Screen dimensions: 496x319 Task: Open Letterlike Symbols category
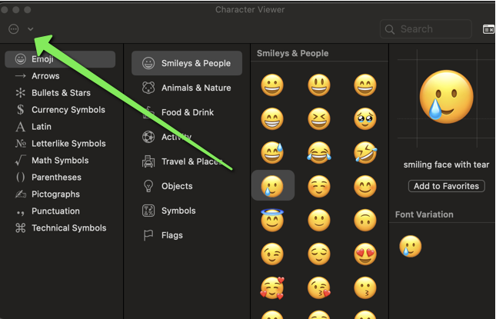[x=60, y=144]
